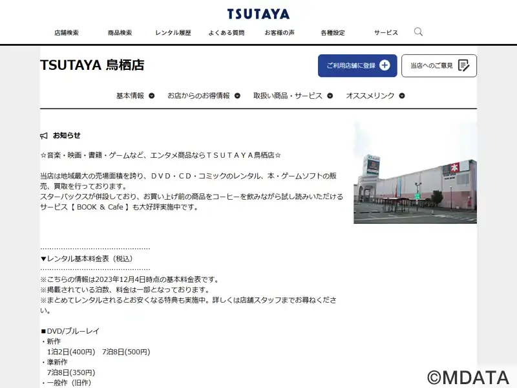Screen dimensions: 517x388
Task: Click 当店へのご意見 button
Action: (x=439, y=66)
